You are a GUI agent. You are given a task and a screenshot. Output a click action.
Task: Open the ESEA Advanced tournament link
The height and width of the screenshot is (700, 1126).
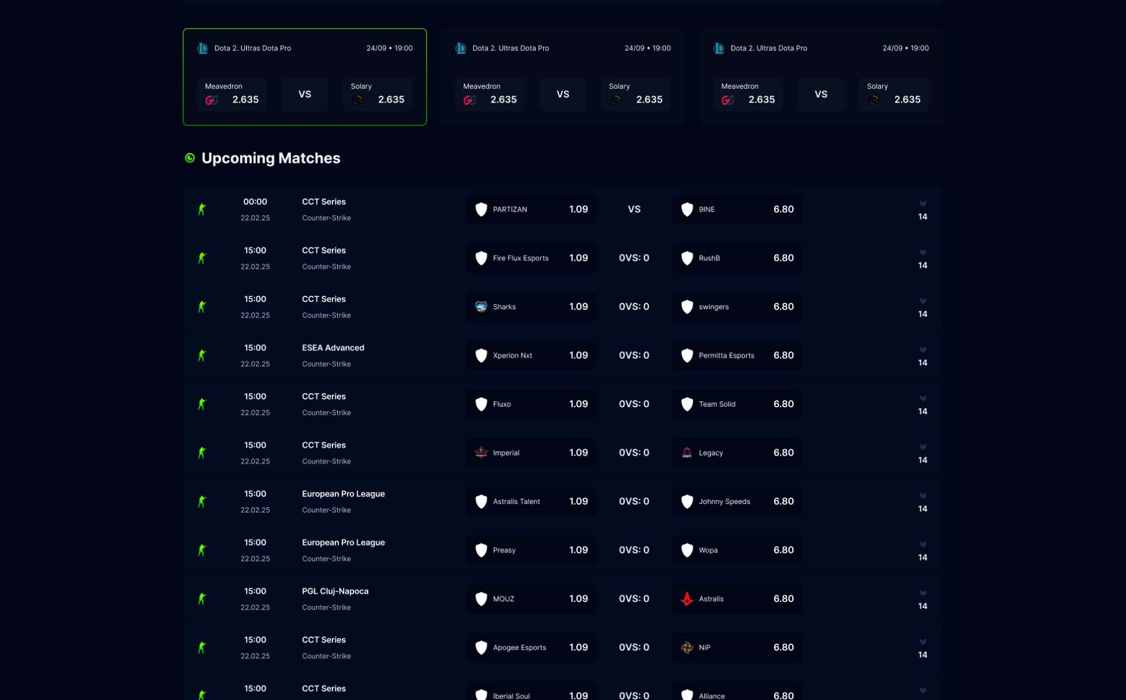tap(333, 348)
